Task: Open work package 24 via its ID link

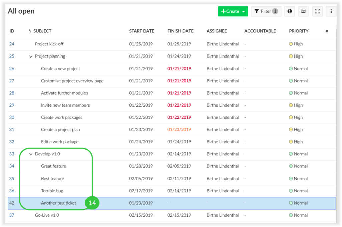Action: (12, 44)
